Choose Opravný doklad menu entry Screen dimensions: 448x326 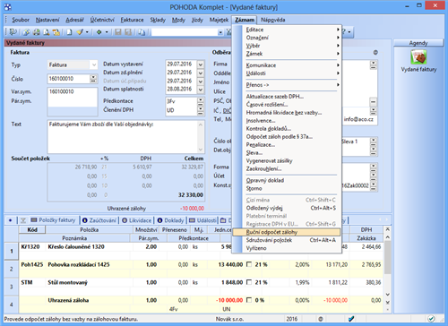click(x=265, y=180)
